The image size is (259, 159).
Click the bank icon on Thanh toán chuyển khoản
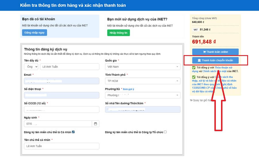point(199,61)
